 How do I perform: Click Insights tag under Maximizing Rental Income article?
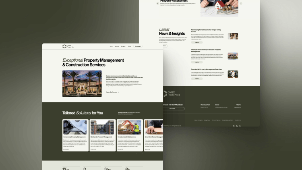197,42
